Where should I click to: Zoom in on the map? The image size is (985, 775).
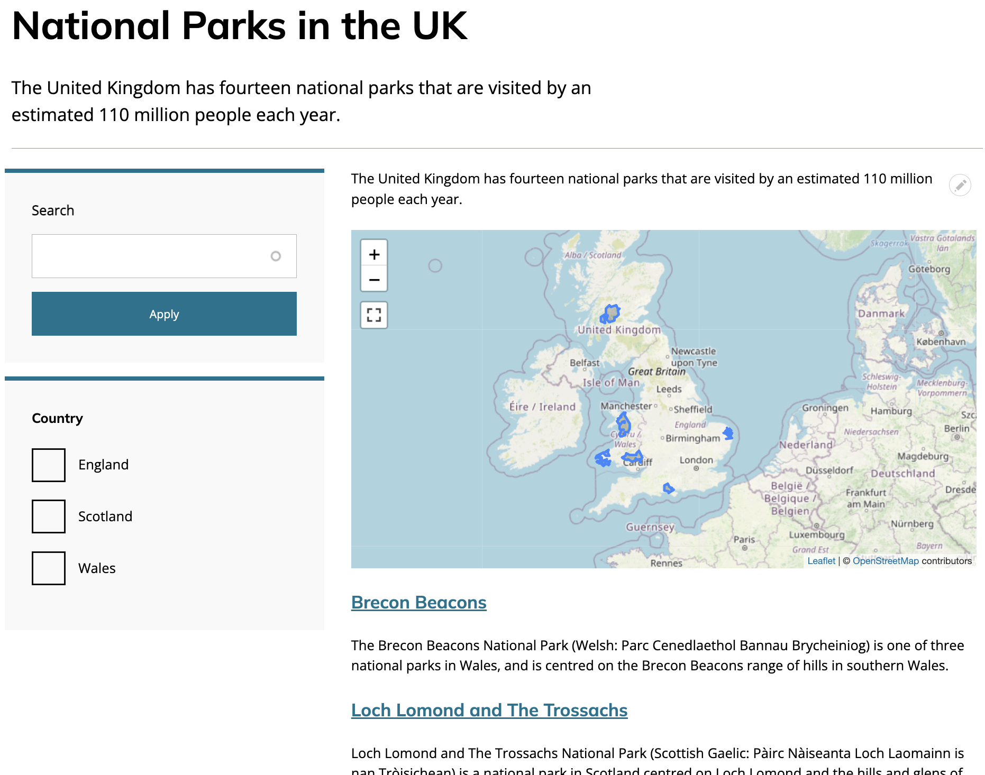(x=374, y=254)
